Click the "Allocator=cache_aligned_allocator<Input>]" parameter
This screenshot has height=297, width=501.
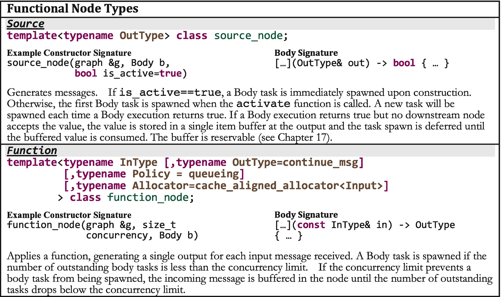click(260, 186)
